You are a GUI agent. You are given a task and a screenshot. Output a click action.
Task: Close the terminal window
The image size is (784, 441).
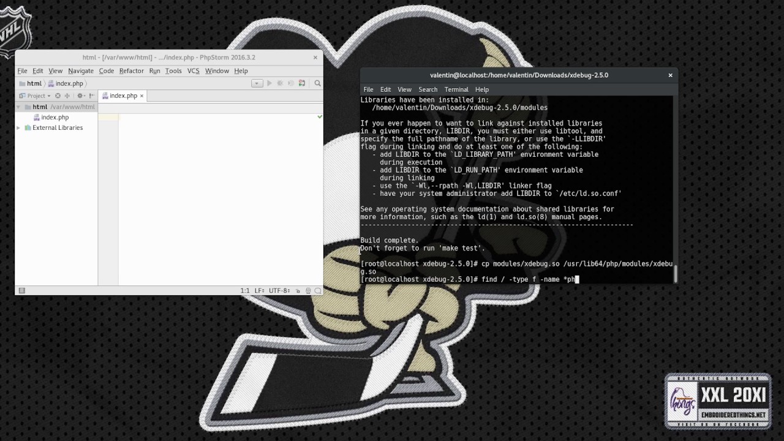tap(670, 75)
